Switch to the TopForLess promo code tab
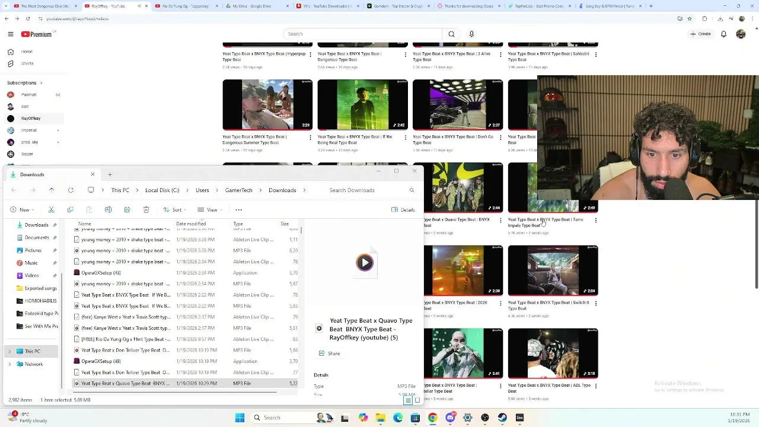 (540, 6)
